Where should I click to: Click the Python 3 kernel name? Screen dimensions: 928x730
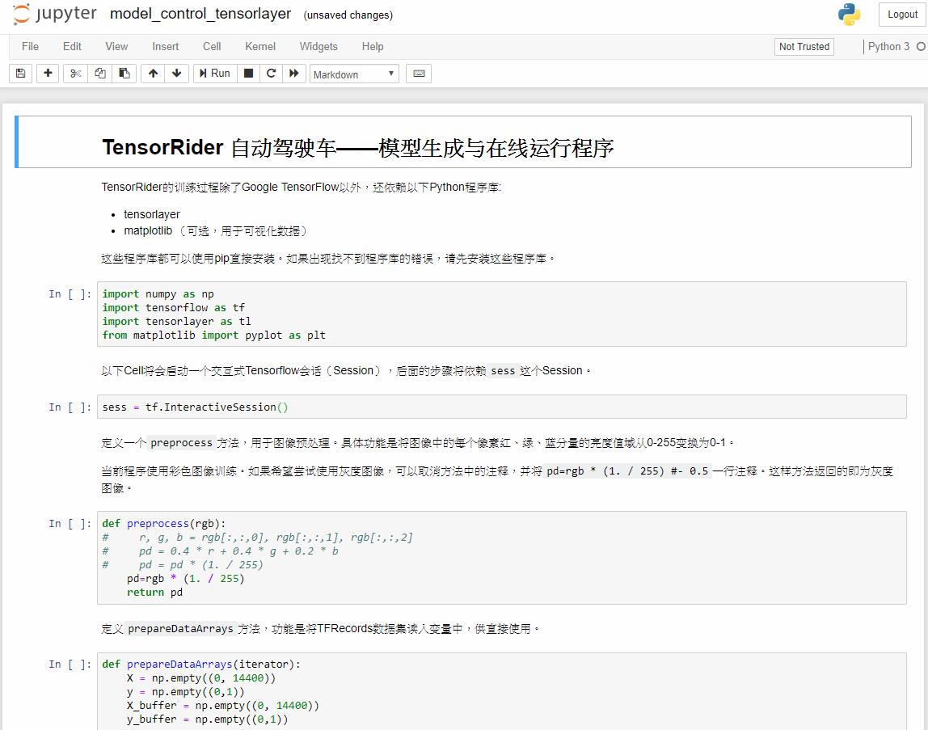click(x=888, y=46)
